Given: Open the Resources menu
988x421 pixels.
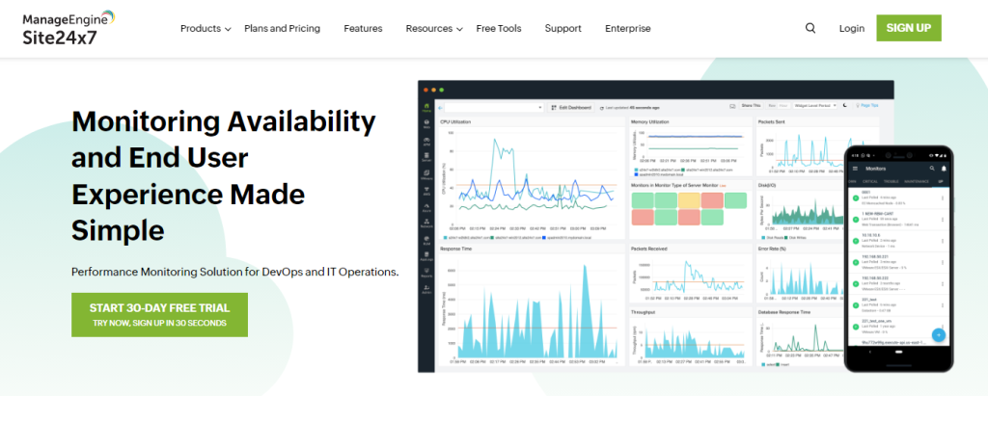Looking at the screenshot, I should [x=429, y=28].
